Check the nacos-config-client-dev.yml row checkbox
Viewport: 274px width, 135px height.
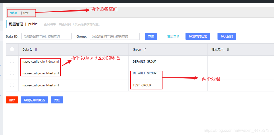(x=12, y=61)
